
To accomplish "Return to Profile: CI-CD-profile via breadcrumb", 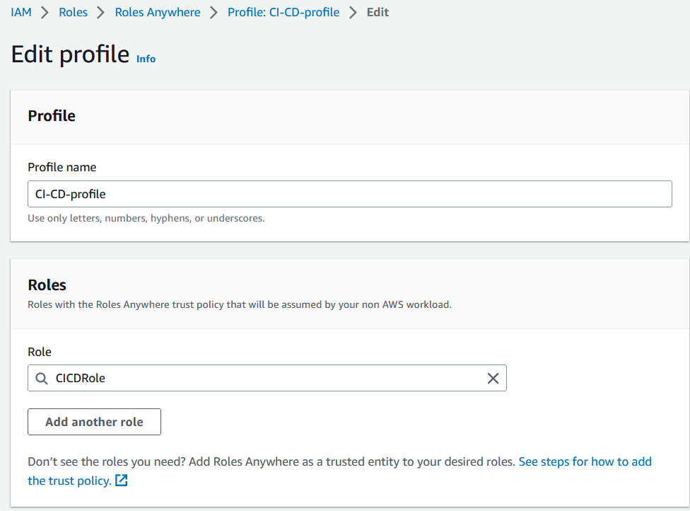I will point(283,12).
